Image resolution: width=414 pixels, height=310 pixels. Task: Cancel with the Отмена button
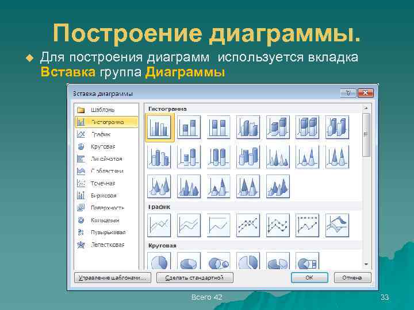(352, 278)
